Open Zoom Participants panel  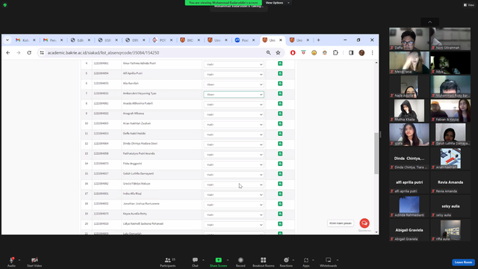[167, 262]
